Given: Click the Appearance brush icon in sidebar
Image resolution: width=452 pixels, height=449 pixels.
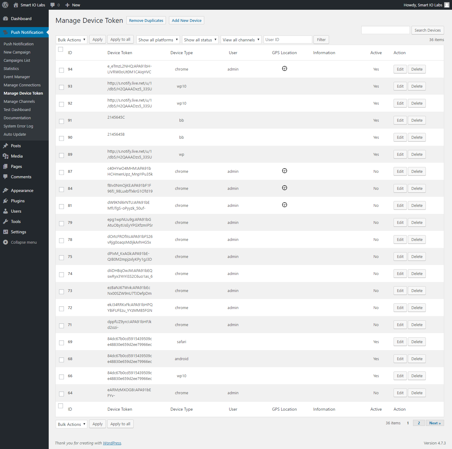Looking at the screenshot, I should click(x=5, y=190).
